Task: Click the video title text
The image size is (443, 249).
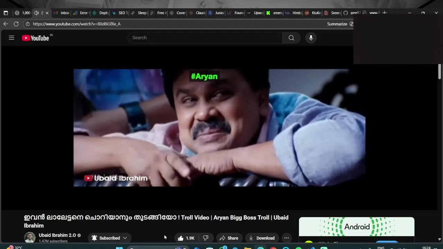Action: [156, 221]
